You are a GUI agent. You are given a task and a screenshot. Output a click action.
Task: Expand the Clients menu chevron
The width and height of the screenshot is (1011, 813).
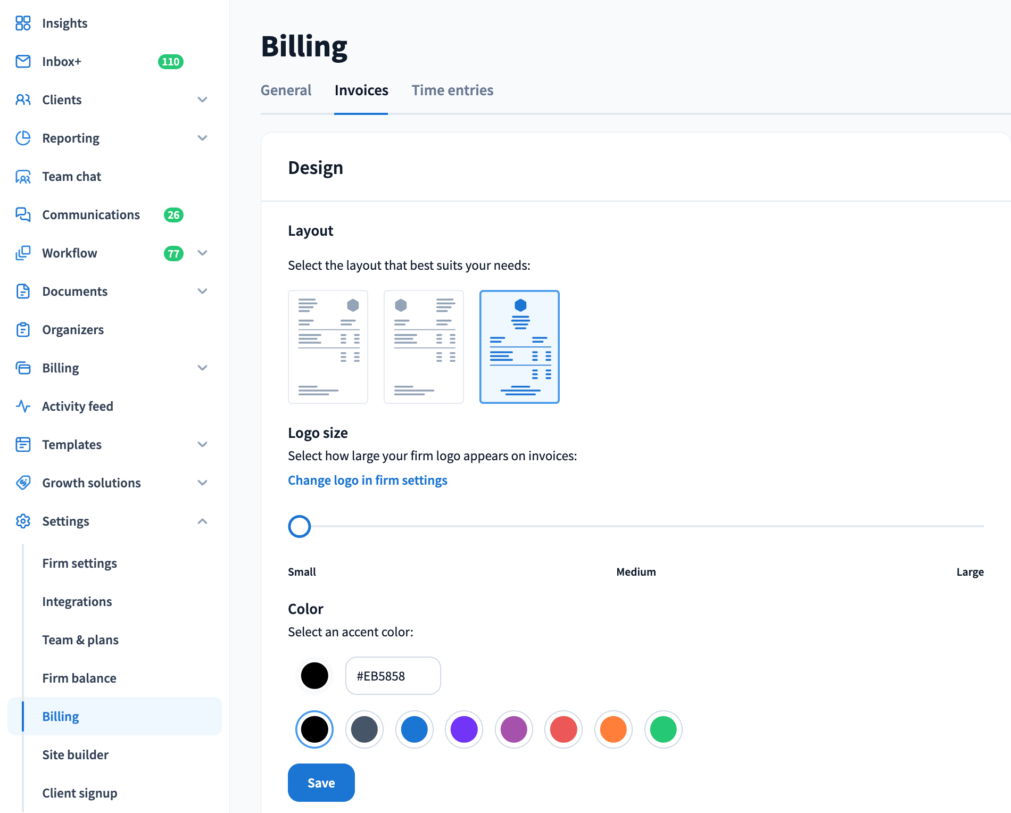tap(202, 100)
